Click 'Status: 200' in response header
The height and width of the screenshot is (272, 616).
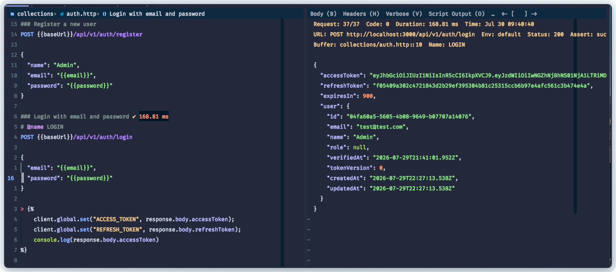[546, 35]
